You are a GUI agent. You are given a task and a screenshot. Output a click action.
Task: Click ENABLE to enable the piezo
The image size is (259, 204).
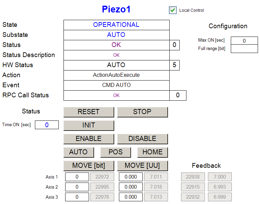point(89,139)
